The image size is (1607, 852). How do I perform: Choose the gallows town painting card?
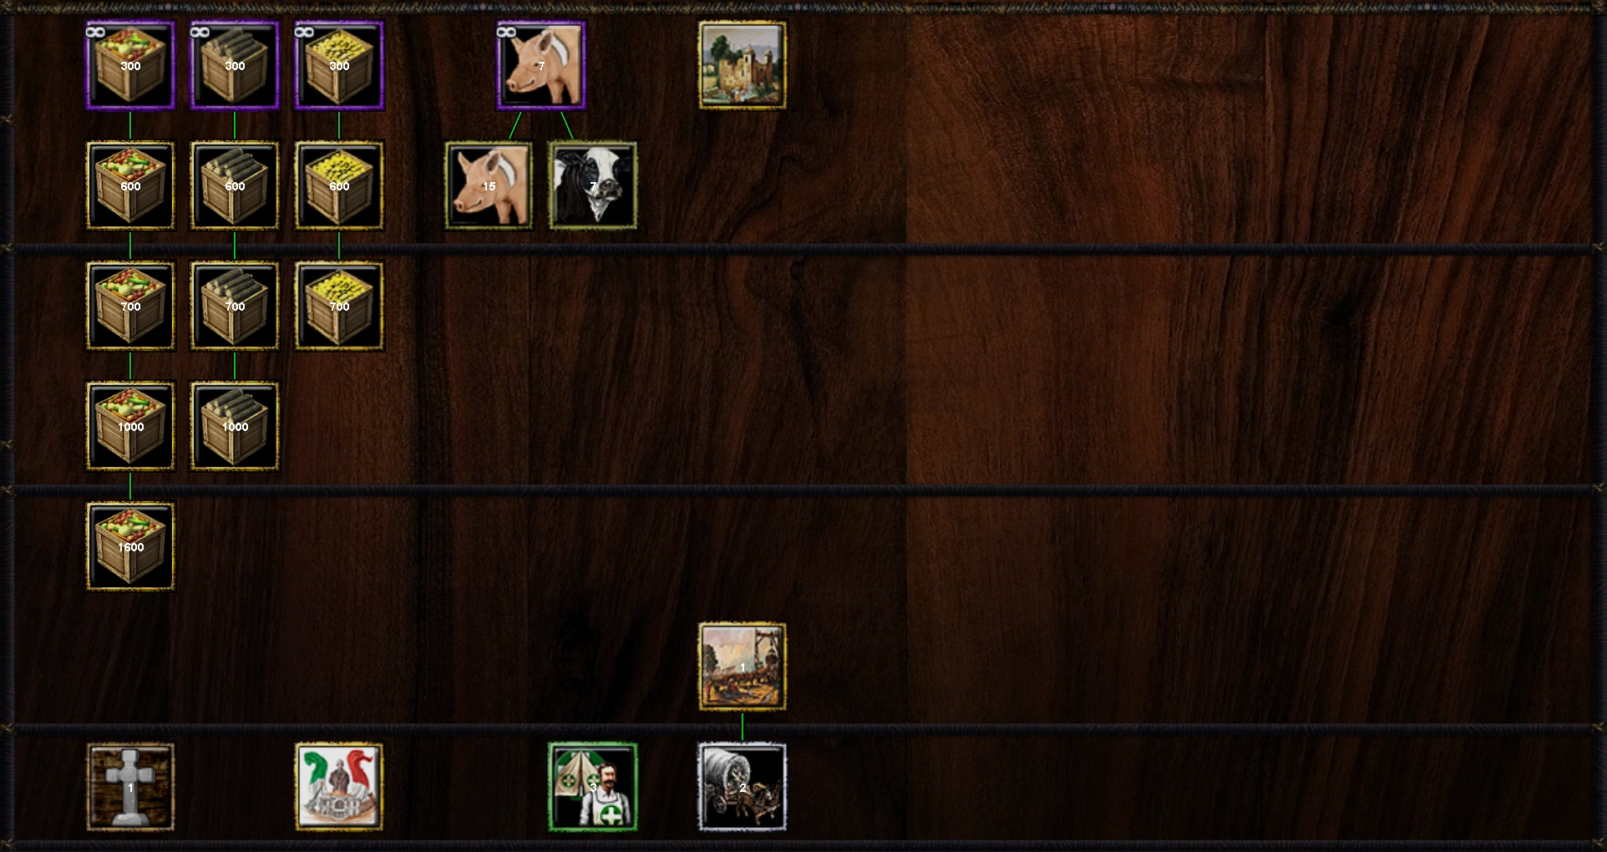coord(743,667)
